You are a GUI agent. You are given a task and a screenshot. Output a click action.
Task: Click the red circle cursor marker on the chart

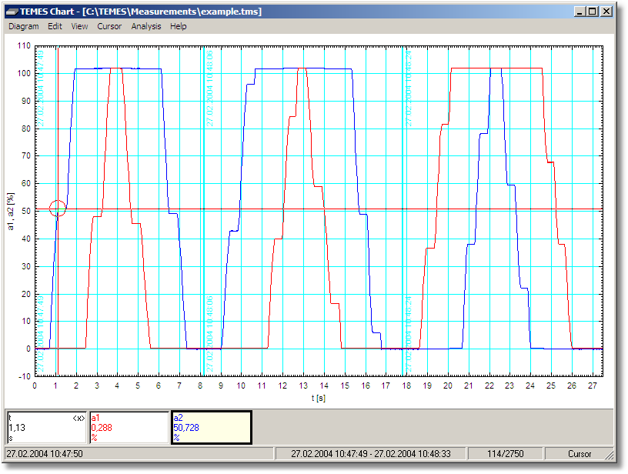click(x=58, y=208)
